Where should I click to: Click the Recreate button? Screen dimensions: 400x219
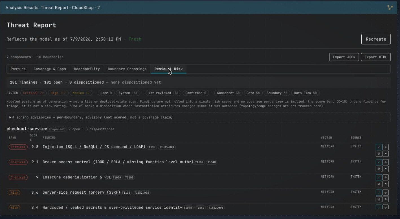tap(376, 39)
